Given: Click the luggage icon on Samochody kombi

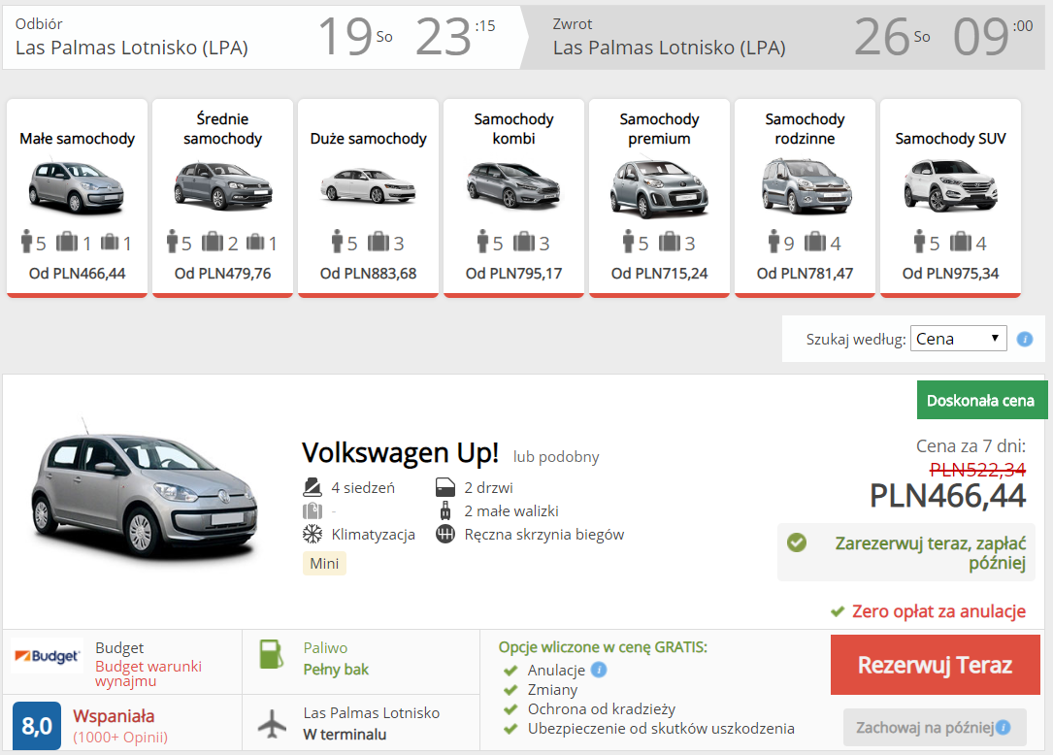Looking at the screenshot, I should click(x=524, y=241).
